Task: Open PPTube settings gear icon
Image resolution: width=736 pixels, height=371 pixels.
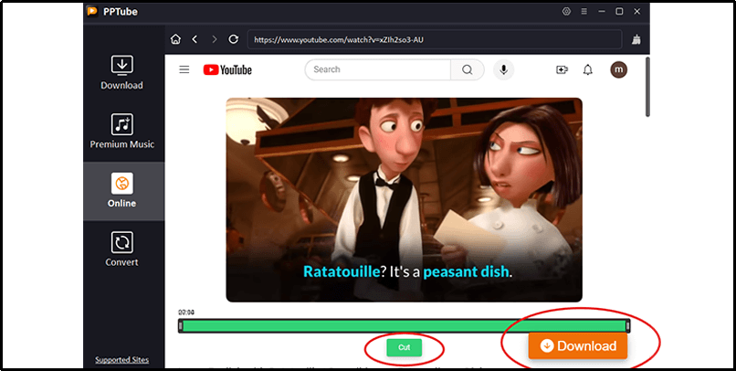Action: pyautogui.click(x=566, y=11)
